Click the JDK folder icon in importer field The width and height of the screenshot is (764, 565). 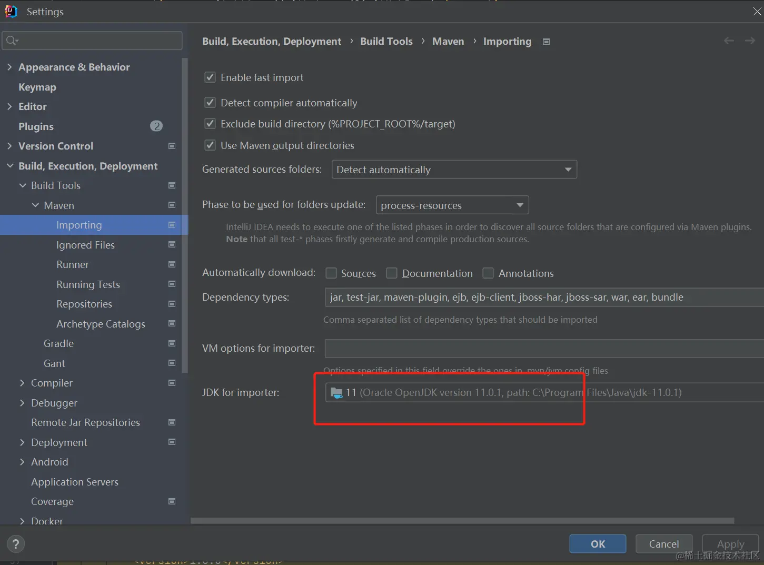click(x=336, y=392)
